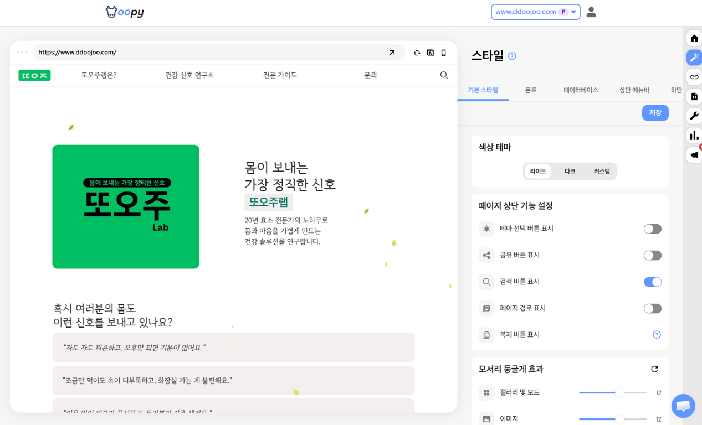This screenshot has height=425, width=702.
Task: Click the 모서리 둥글게 효과 heading
Action: coord(511,369)
